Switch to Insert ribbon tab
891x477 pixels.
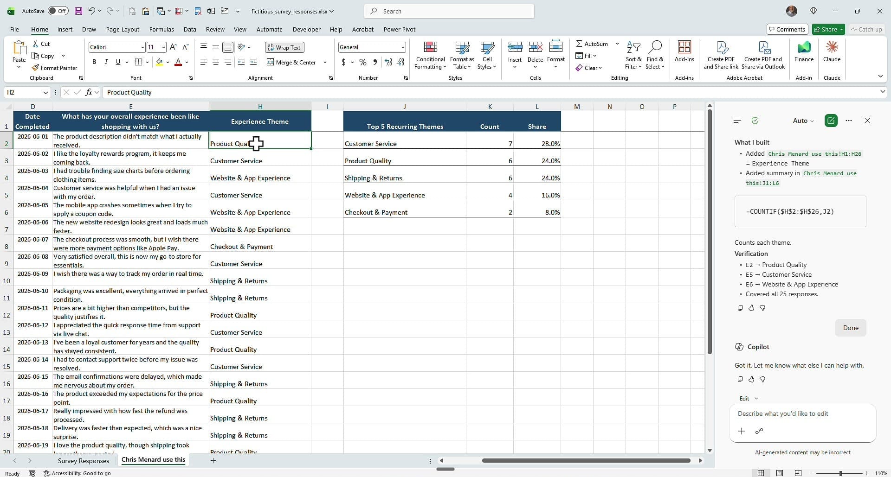point(65,29)
